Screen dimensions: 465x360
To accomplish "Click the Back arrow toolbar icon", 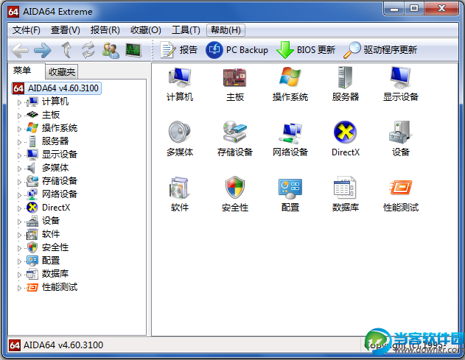I will [x=20, y=50].
